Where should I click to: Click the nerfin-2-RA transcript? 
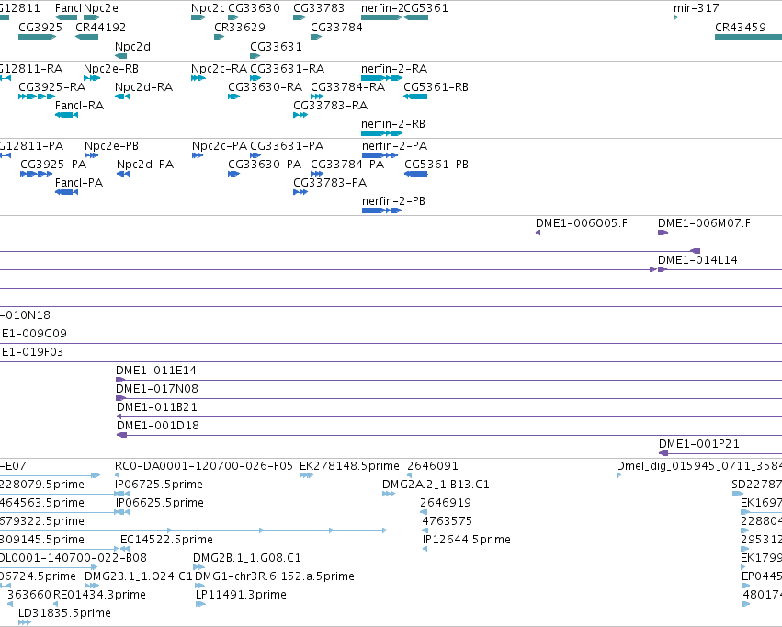pyautogui.click(x=382, y=78)
